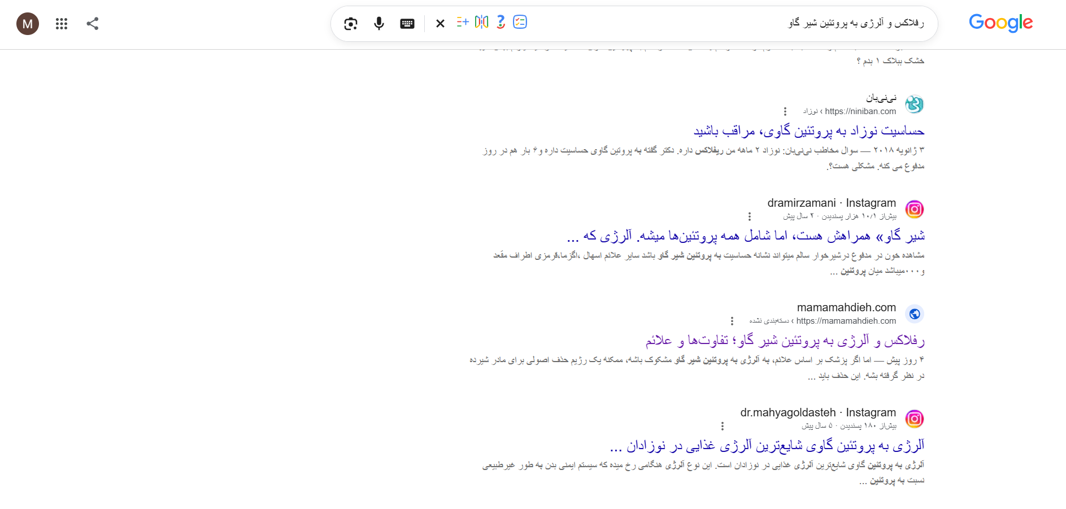Open more options for niniban result
Screen dimensions: 1066x509
[785, 111]
